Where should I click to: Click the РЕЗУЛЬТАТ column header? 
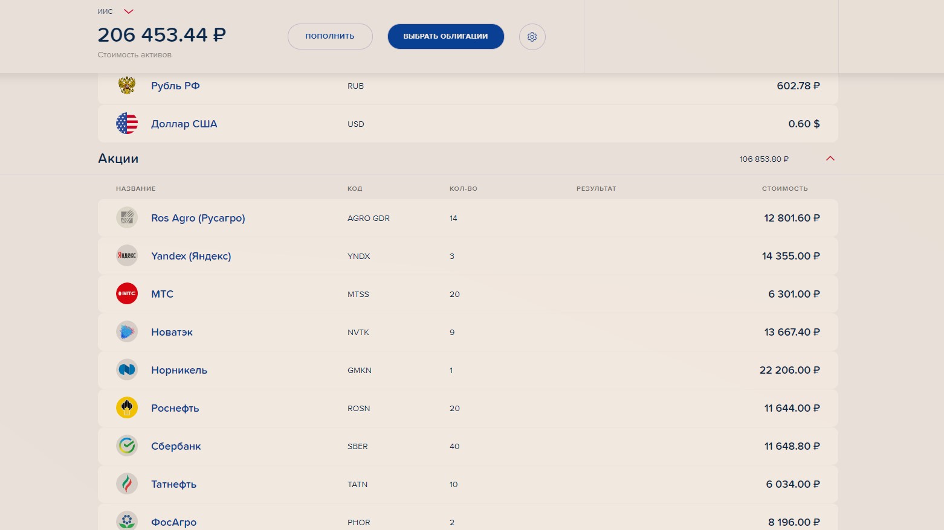point(596,188)
